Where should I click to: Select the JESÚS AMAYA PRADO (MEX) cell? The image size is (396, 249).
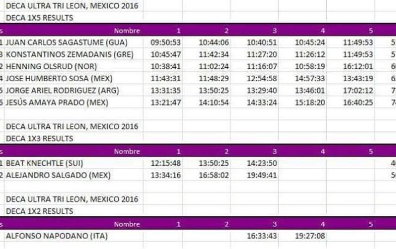coord(74,102)
